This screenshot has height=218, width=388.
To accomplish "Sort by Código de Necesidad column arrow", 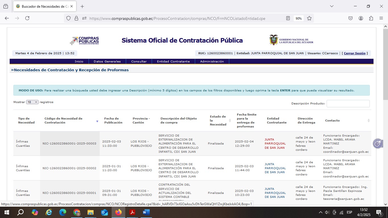I will [x=97, y=121].
